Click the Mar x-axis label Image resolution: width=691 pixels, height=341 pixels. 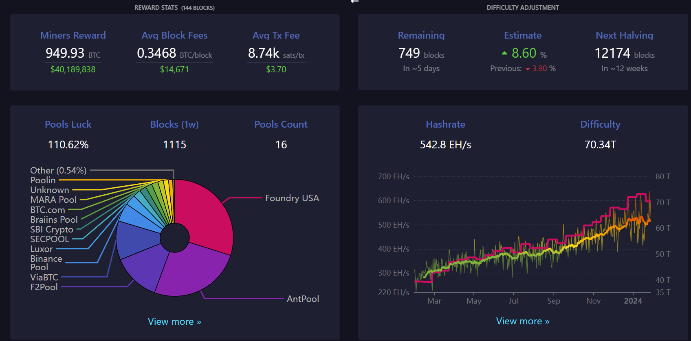pos(434,301)
